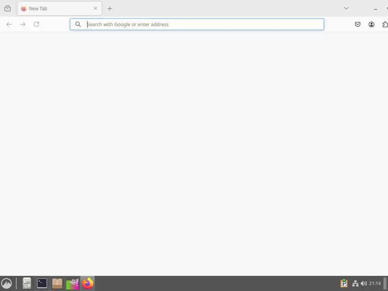Focus the Search with Google address field
Screen dimensions: 388x291
click(x=197, y=24)
